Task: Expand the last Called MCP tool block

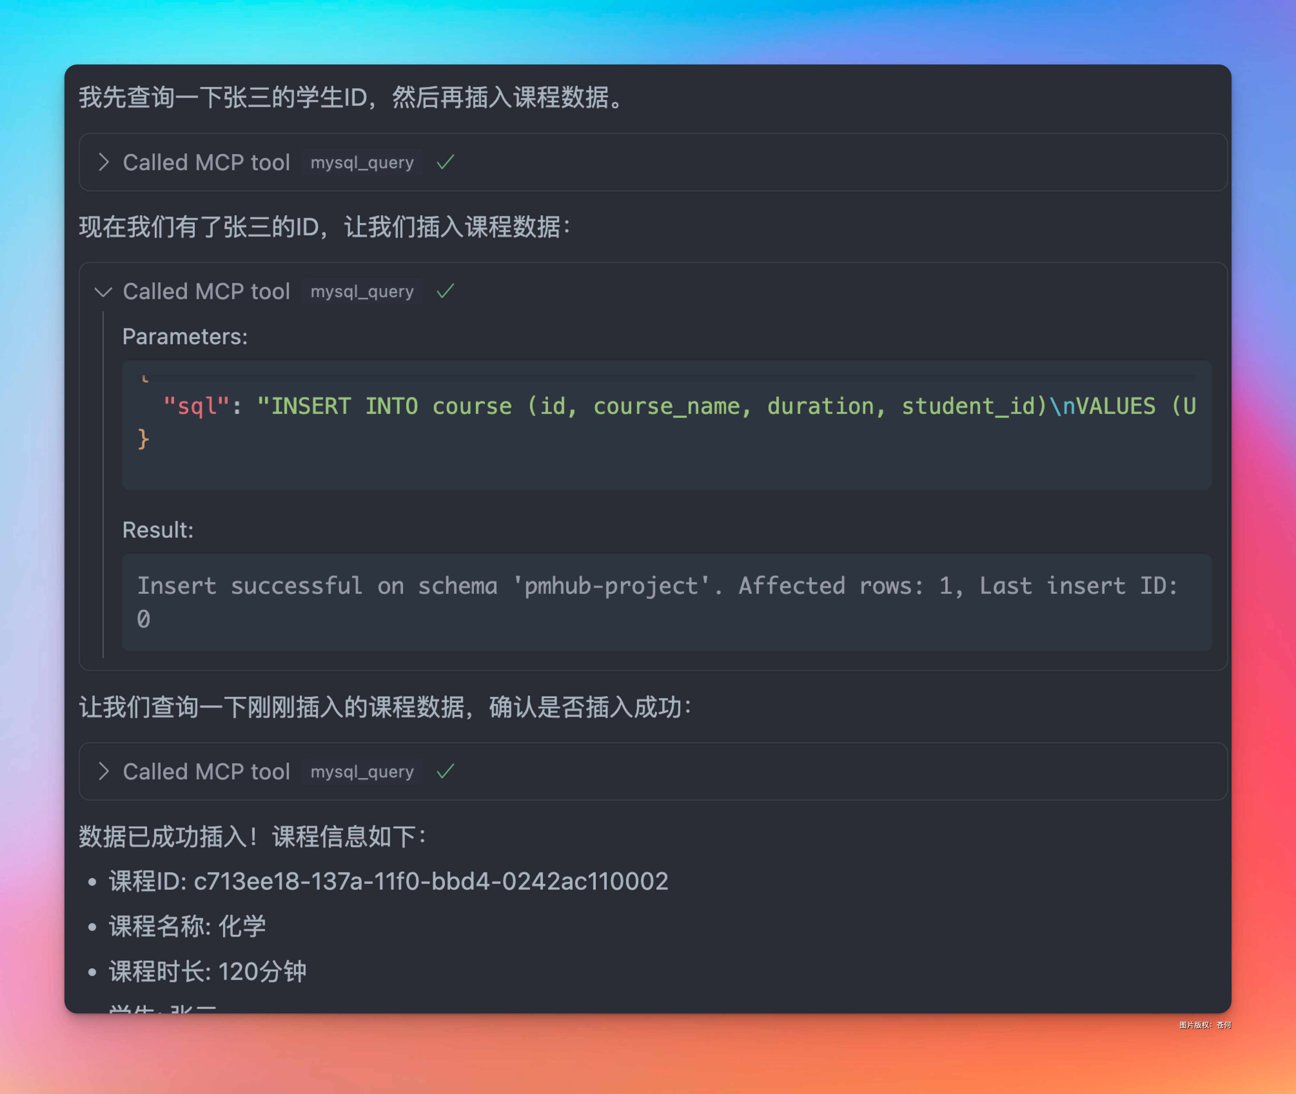Action: pyautogui.click(x=104, y=772)
